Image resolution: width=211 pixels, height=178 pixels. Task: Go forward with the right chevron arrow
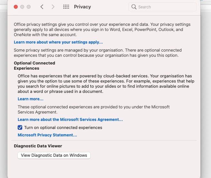pos(53,7)
